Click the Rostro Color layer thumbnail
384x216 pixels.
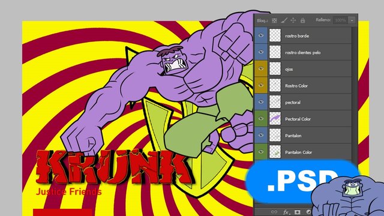coord(275,85)
